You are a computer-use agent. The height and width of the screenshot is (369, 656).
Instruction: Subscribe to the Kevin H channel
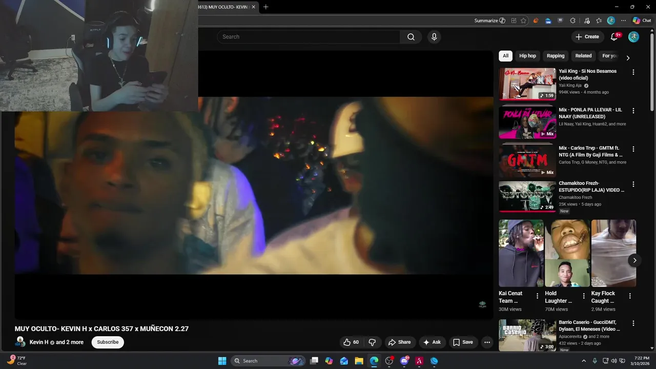[x=108, y=342]
